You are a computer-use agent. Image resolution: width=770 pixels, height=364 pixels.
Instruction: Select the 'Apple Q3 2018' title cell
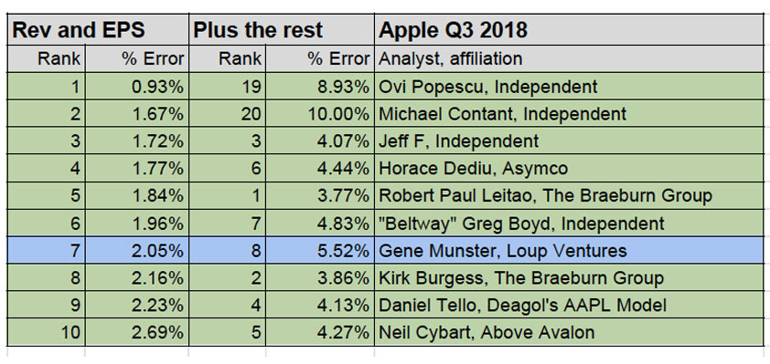(x=570, y=30)
